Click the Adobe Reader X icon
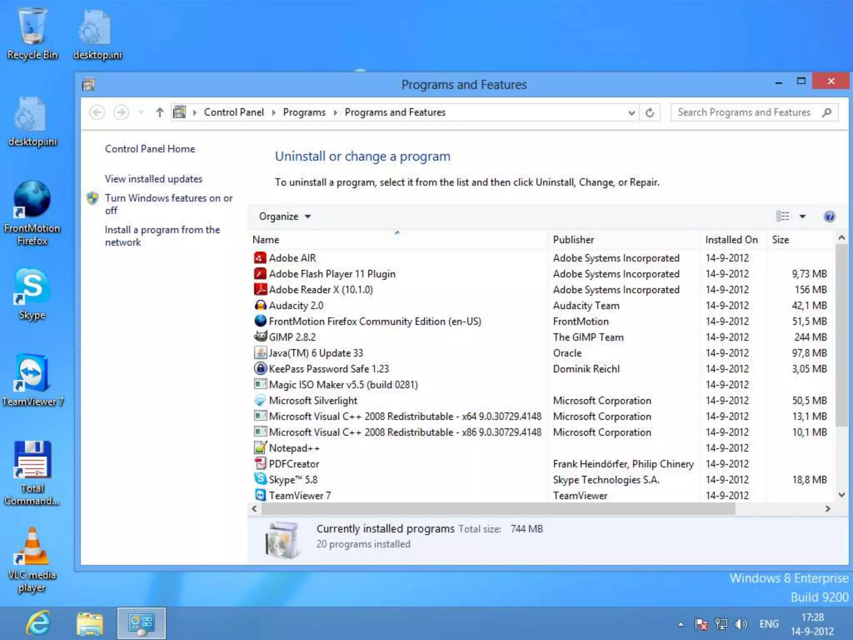 tap(260, 290)
